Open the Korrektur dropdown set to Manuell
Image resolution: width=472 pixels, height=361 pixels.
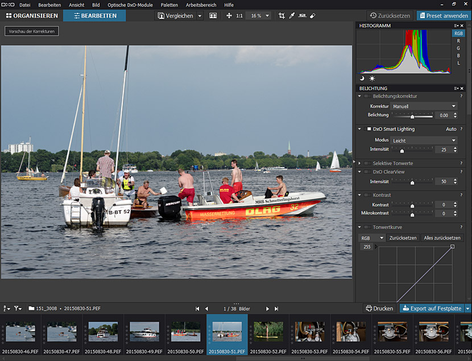click(424, 106)
